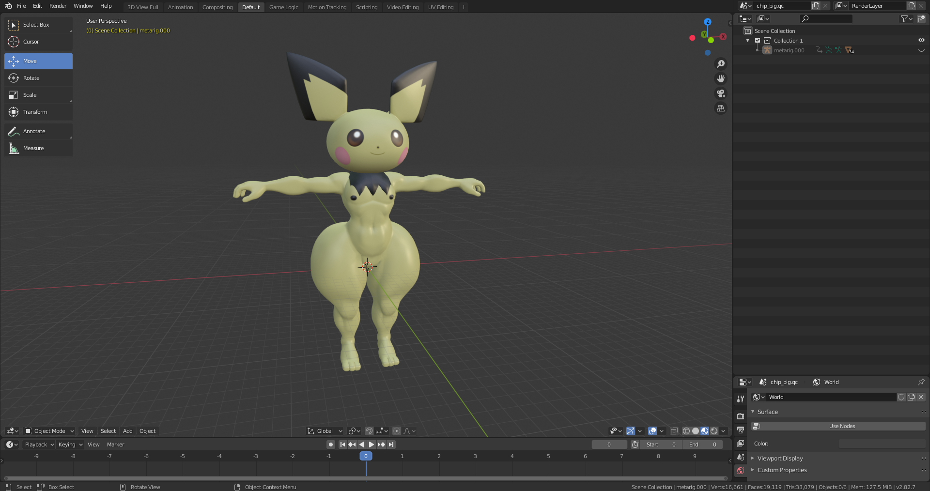Toggle X-ray mode
The height and width of the screenshot is (491, 930).
coord(674,431)
